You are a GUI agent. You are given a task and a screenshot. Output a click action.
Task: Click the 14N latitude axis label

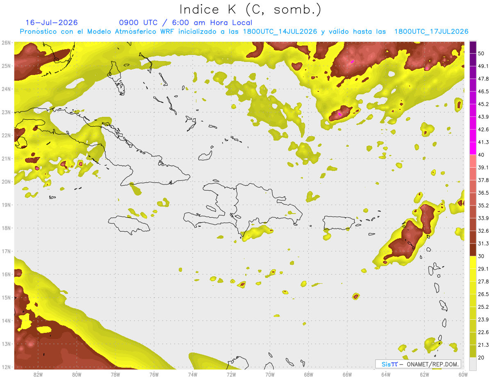tap(6, 321)
